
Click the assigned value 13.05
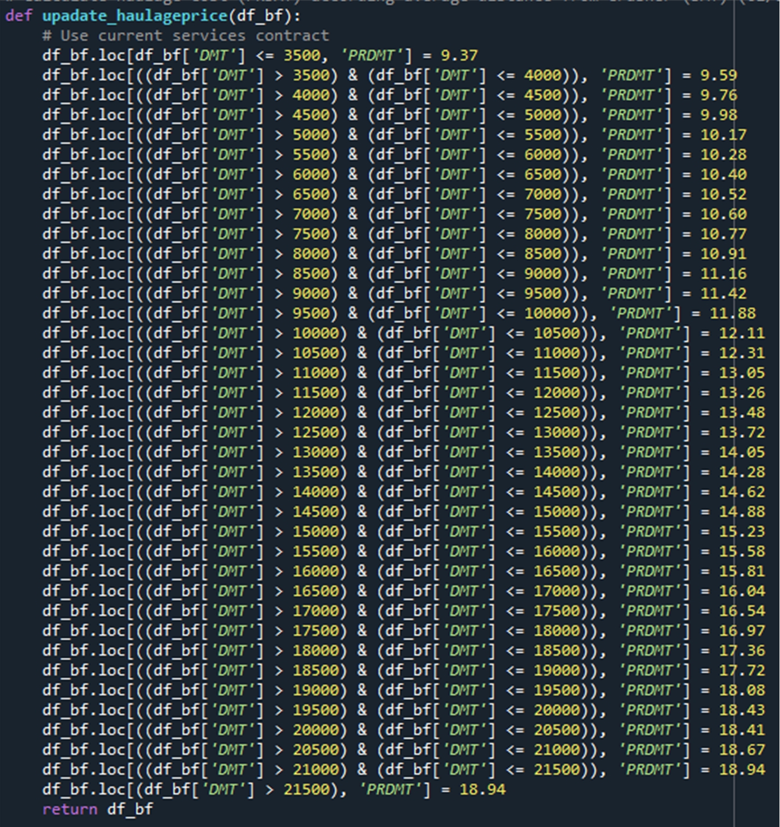point(742,373)
